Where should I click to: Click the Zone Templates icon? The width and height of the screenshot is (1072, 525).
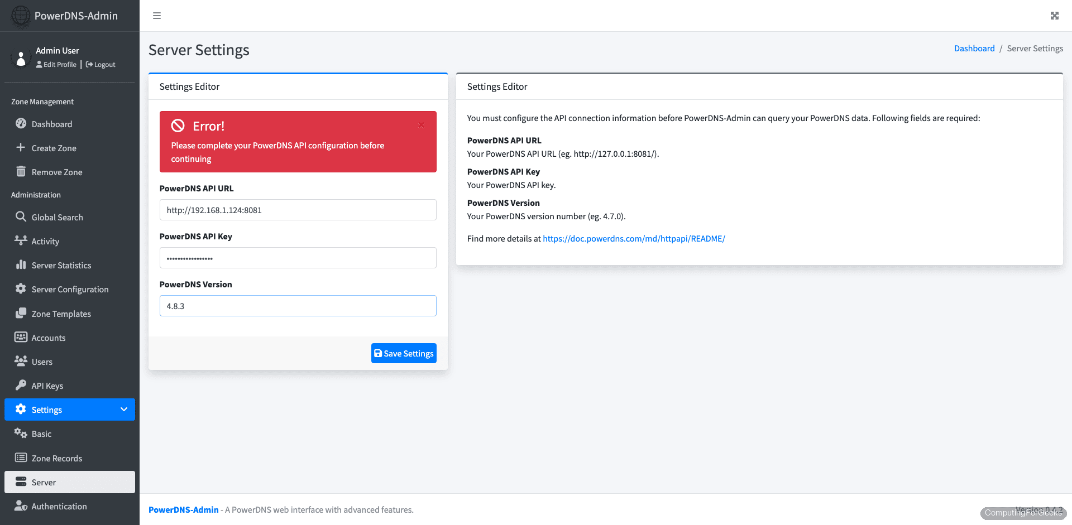coord(21,314)
